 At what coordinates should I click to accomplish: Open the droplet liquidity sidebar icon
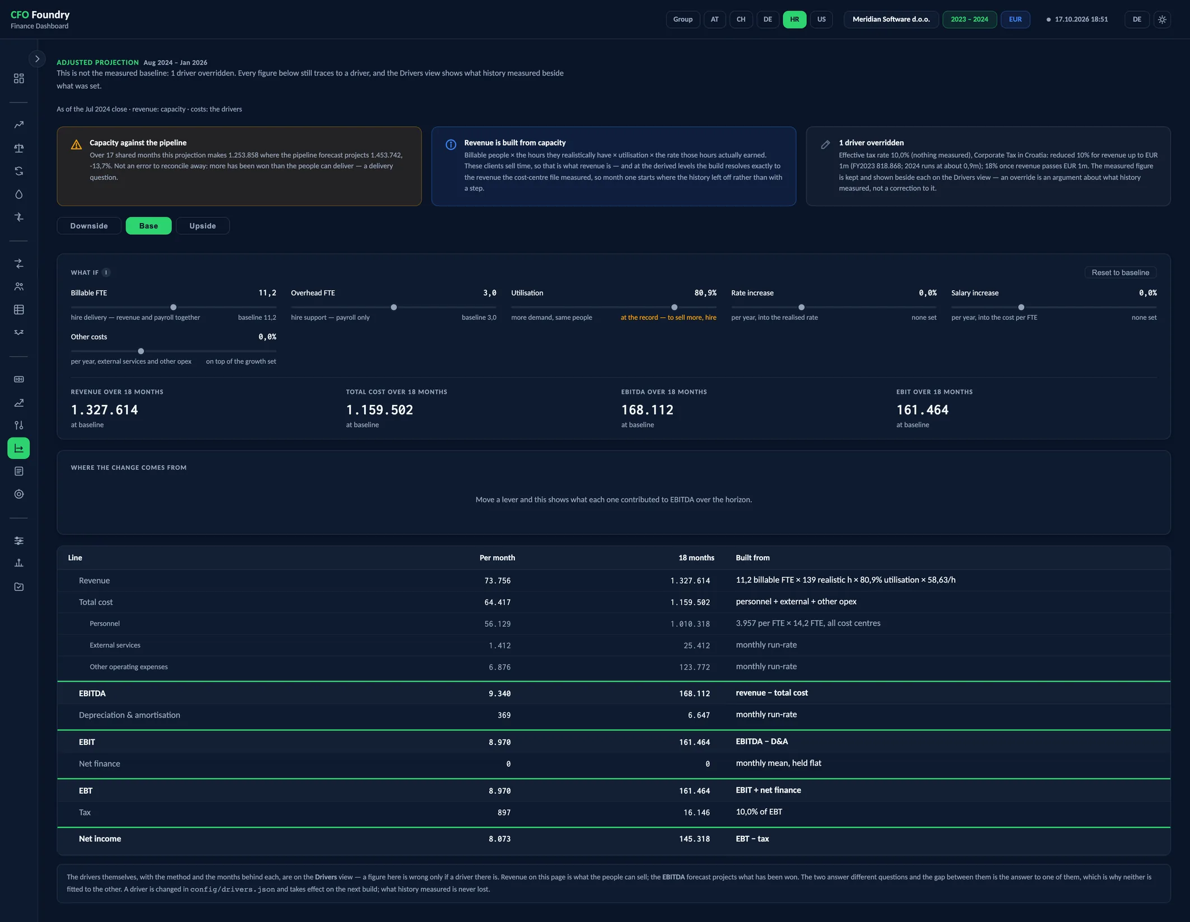pyautogui.click(x=18, y=194)
